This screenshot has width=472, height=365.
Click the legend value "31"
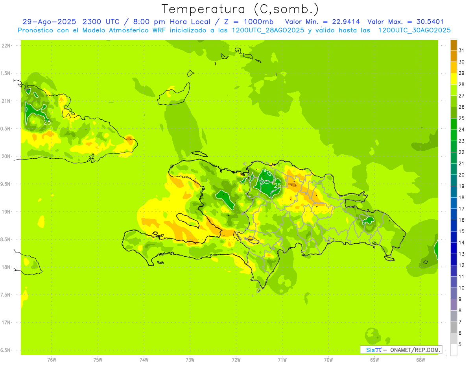click(x=461, y=50)
